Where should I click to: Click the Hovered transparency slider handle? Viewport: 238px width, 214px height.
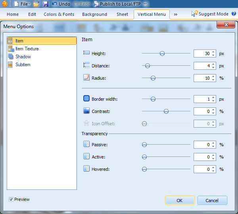click(144, 169)
